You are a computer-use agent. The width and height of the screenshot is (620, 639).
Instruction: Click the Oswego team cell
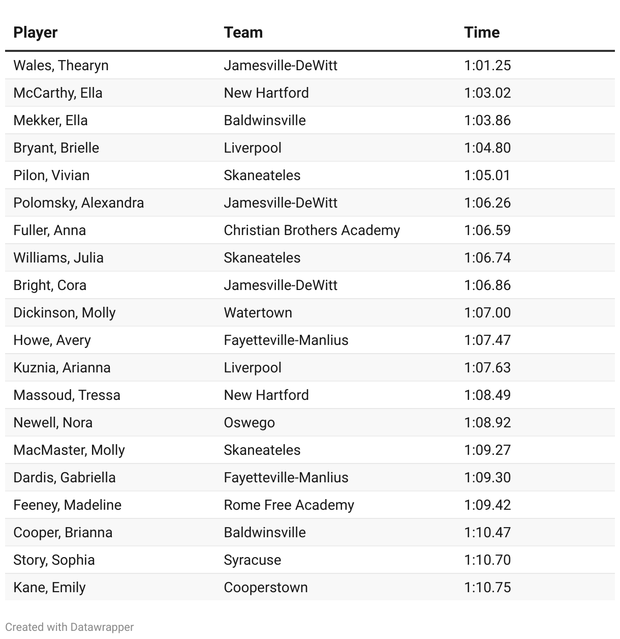[x=249, y=423]
